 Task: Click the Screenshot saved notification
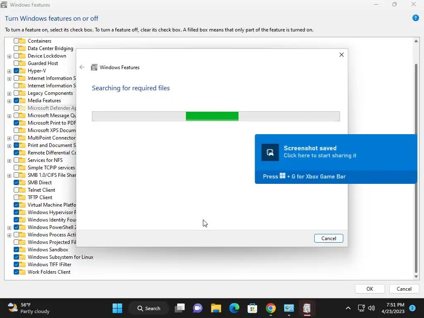point(336,159)
